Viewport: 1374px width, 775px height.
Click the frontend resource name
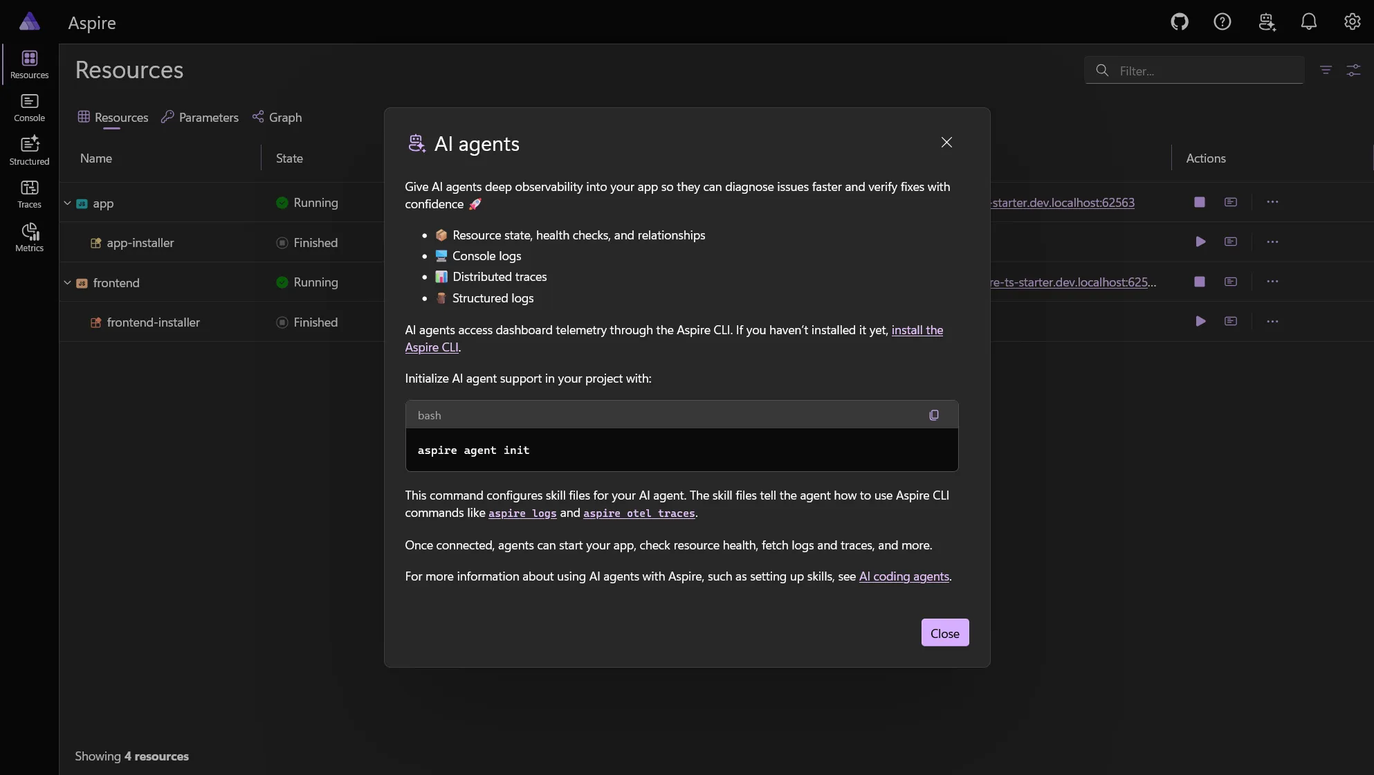116,283
